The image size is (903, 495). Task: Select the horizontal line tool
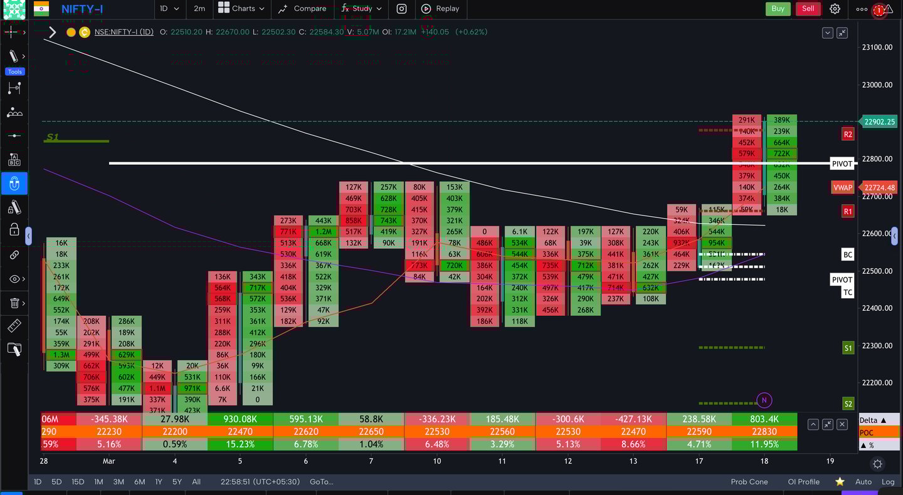(x=14, y=136)
